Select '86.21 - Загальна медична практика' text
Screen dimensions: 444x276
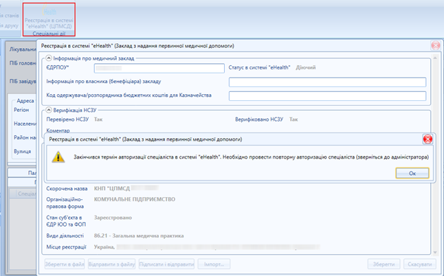(x=139, y=235)
